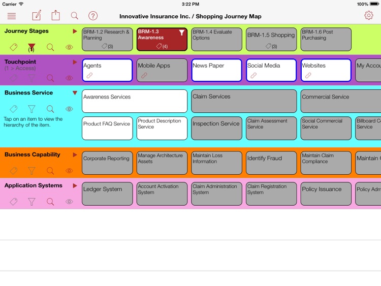Tap the tag icon in Business Capability
The height and width of the screenshot is (286, 381).
(x=14, y=171)
